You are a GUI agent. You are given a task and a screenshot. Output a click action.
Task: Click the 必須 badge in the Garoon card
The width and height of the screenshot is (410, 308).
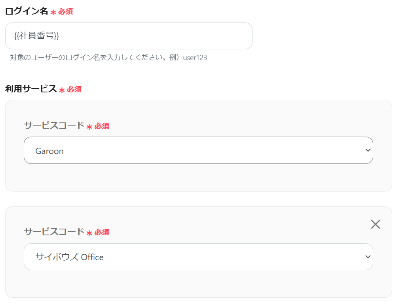pos(102,126)
